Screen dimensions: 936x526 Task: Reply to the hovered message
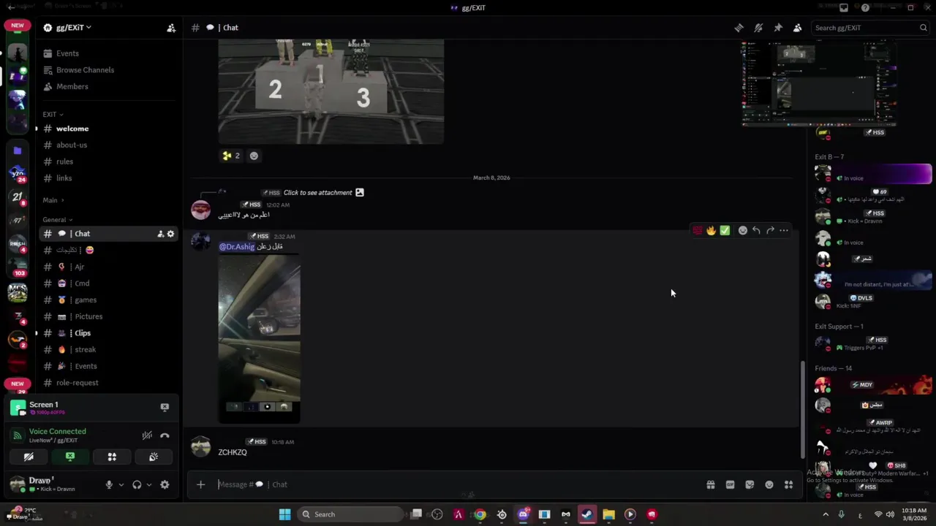(x=756, y=231)
